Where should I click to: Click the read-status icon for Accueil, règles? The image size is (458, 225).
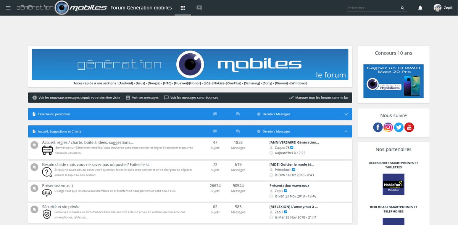pos(34,145)
